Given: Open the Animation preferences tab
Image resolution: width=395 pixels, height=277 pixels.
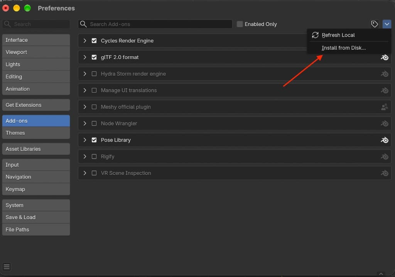Looking at the screenshot, I should point(36,89).
